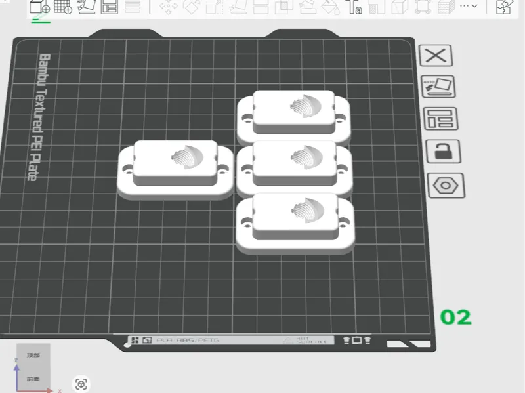Arrange all objects using top toolbar icon
This screenshot has height=393, width=525.
pyautogui.click(x=110, y=7)
